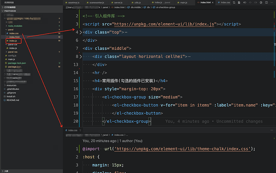Click the package-lock.json file icon
The width and height of the screenshot is (276, 173).
(x=6, y=63)
